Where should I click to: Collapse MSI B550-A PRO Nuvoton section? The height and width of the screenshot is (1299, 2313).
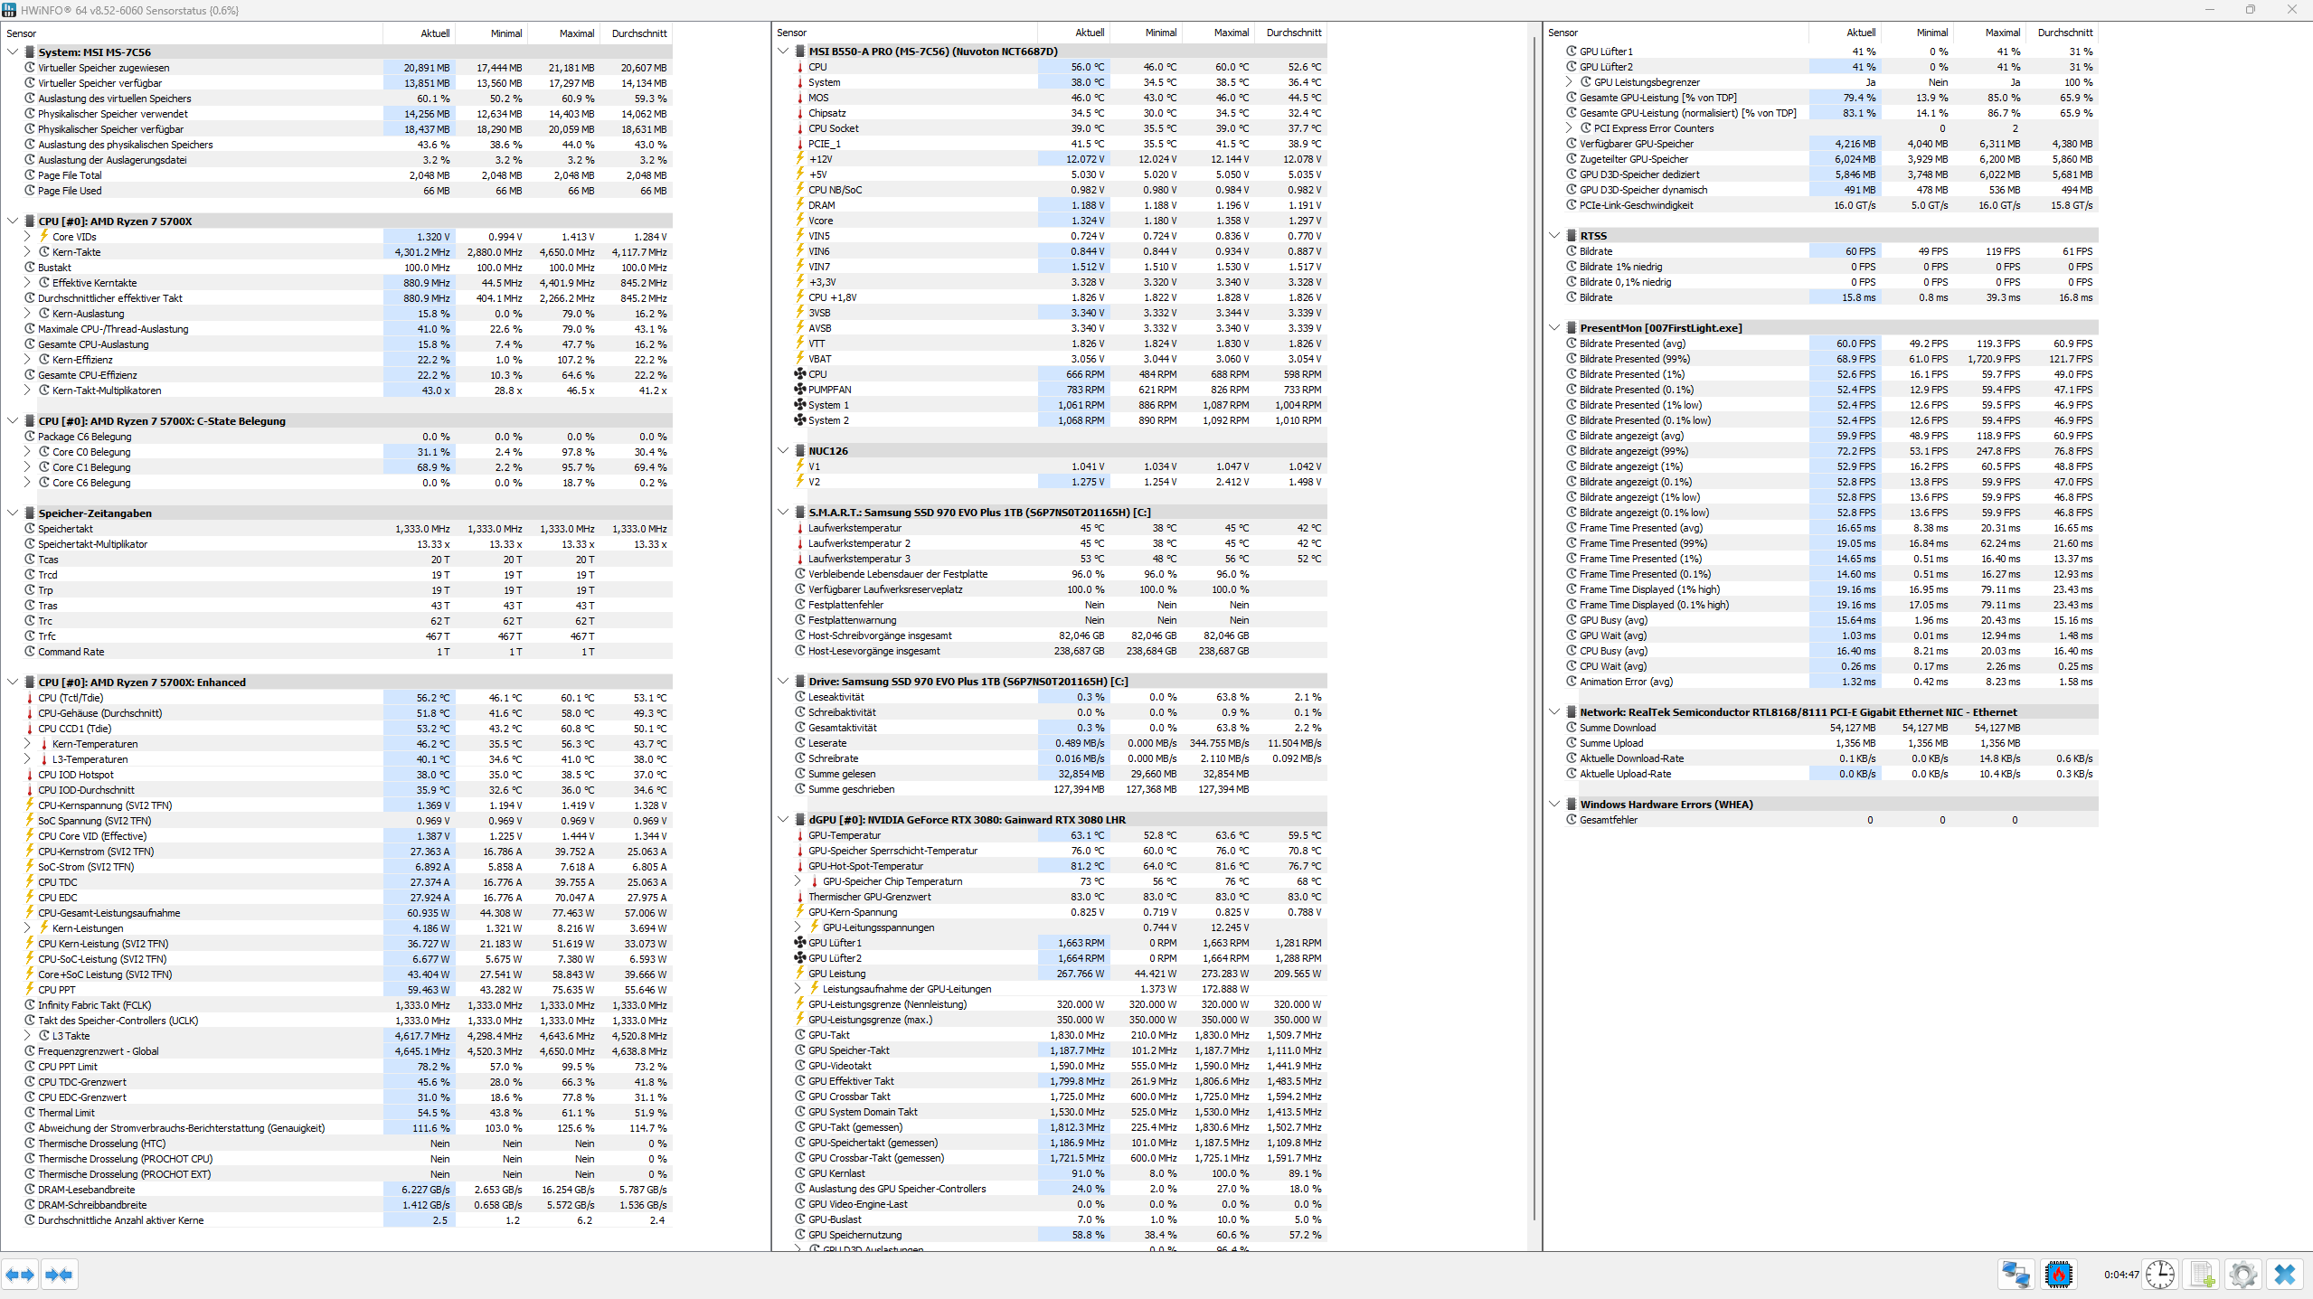[x=783, y=52]
